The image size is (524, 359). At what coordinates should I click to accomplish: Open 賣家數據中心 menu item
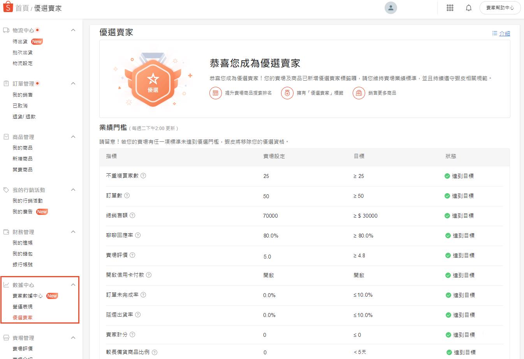28,296
